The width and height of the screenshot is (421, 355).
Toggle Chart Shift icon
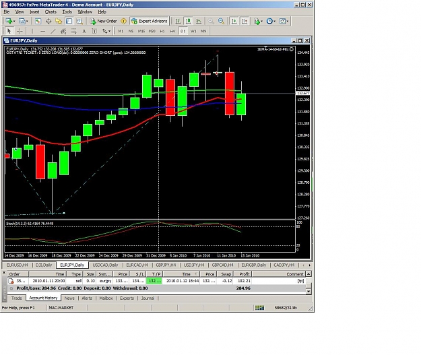[x=245, y=21]
